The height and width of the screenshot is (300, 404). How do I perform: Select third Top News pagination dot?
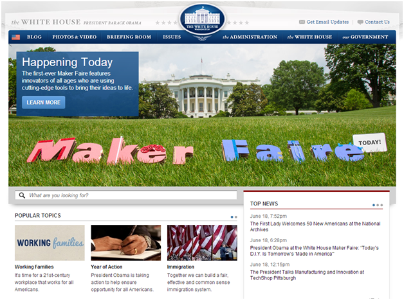(381, 205)
